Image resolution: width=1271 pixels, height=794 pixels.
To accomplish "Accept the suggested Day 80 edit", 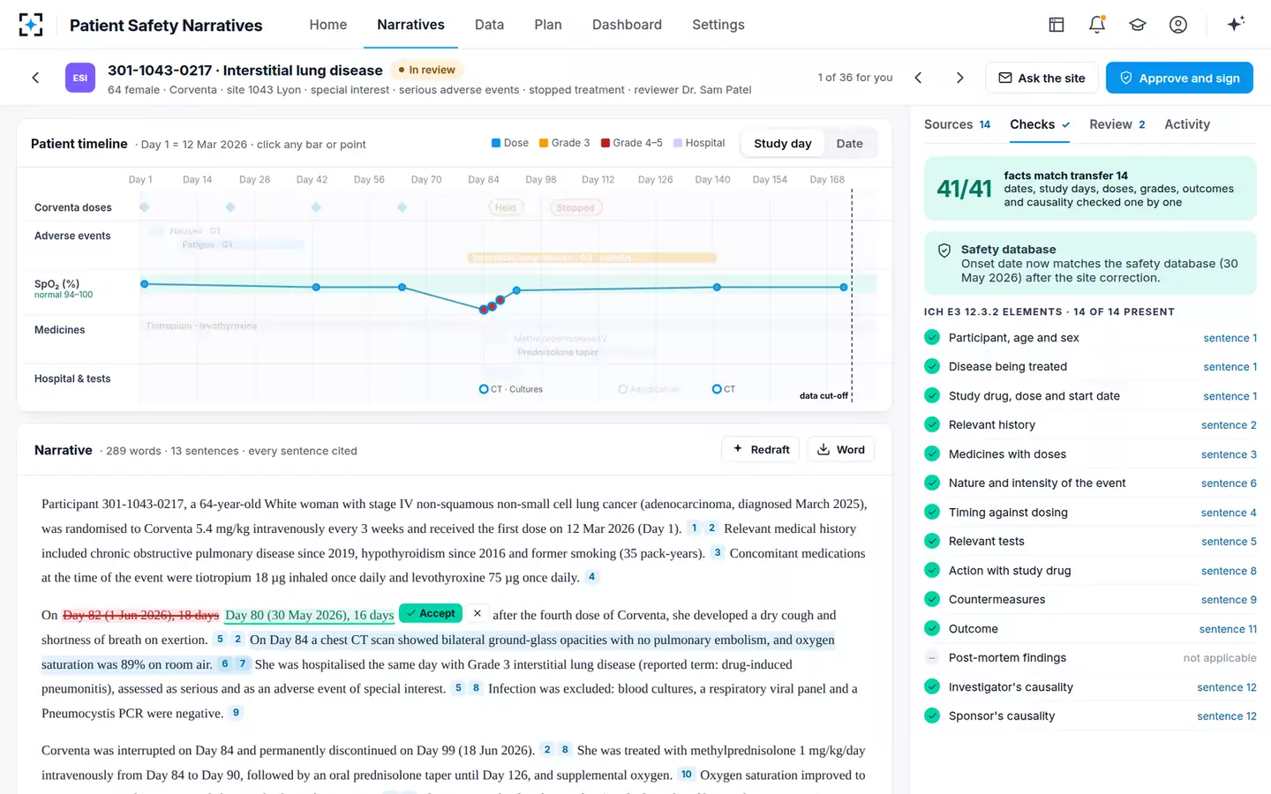I will [431, 613].
